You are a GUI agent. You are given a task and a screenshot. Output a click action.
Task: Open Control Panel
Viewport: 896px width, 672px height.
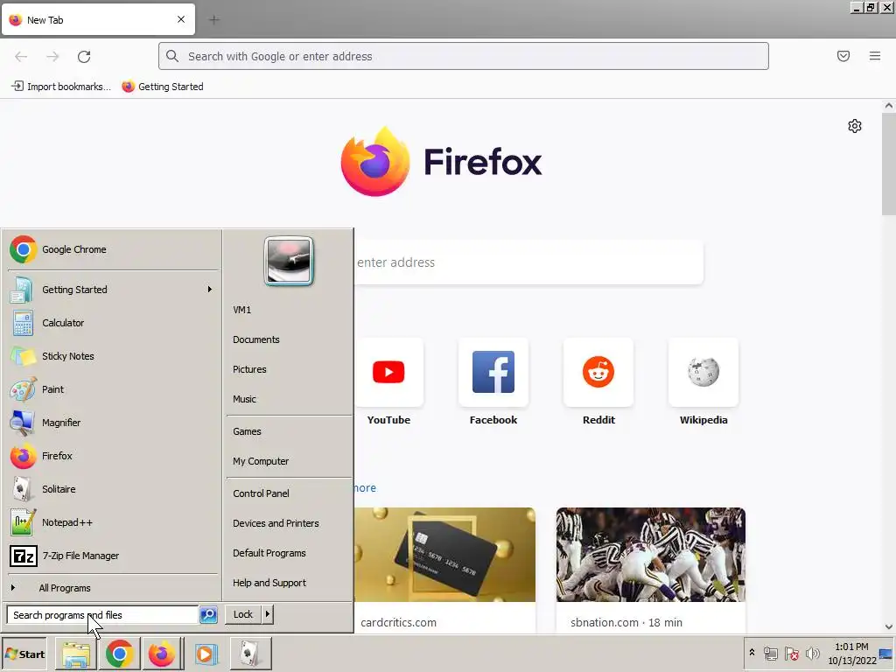click(x=289, y=493)
